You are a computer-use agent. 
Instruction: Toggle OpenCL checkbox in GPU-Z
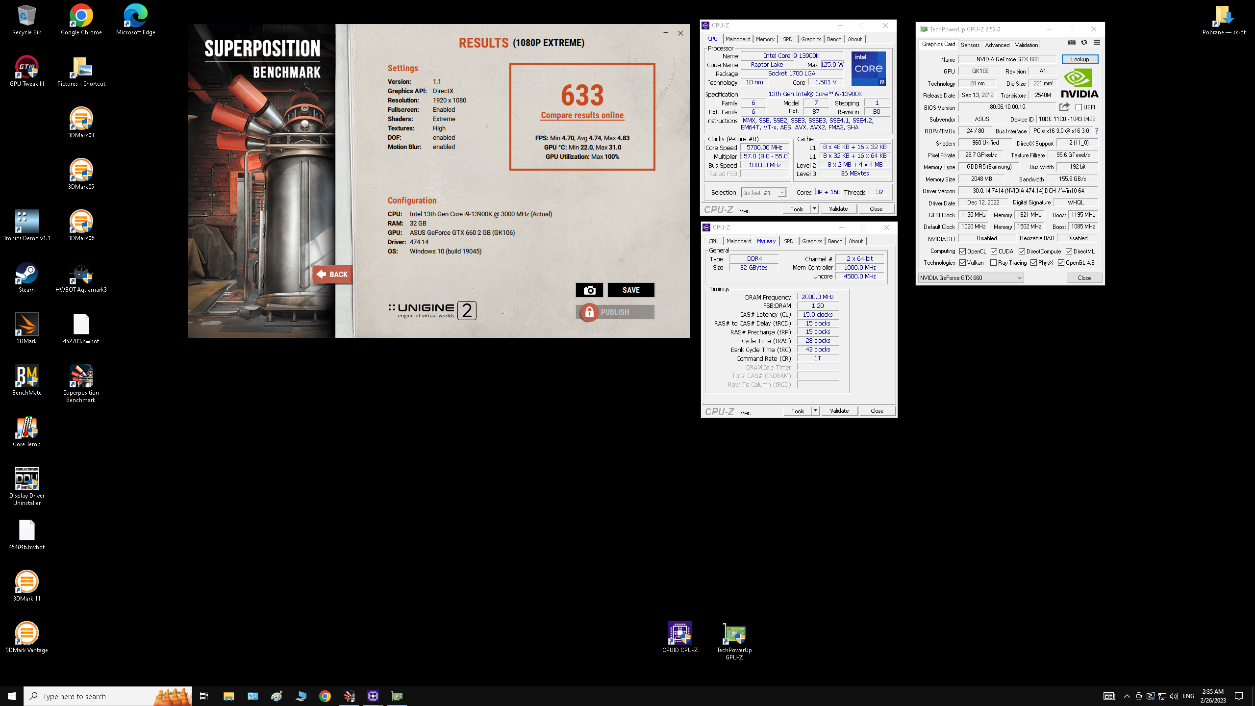coord(962,251)
